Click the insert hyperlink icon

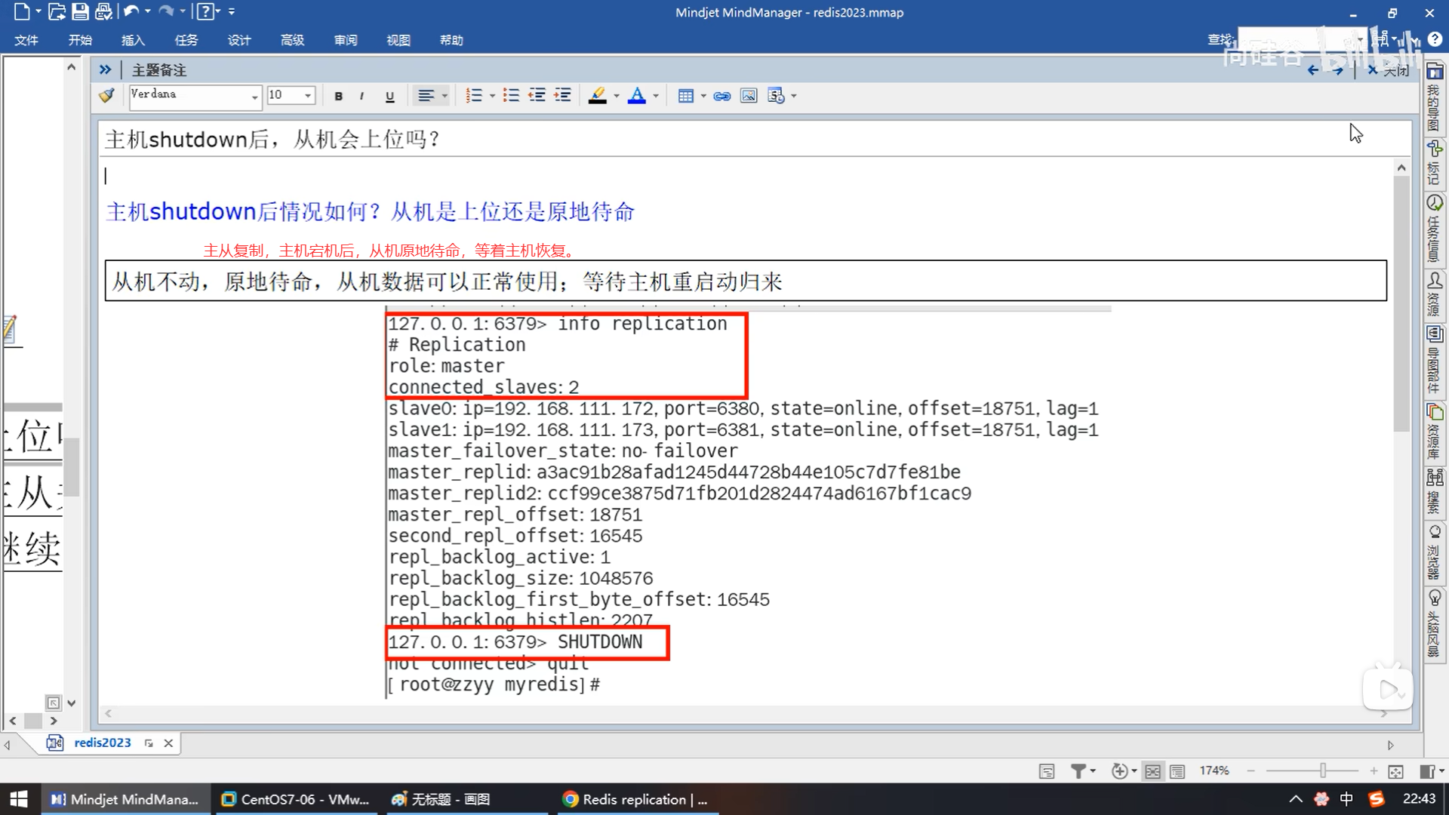pos(722,96)
